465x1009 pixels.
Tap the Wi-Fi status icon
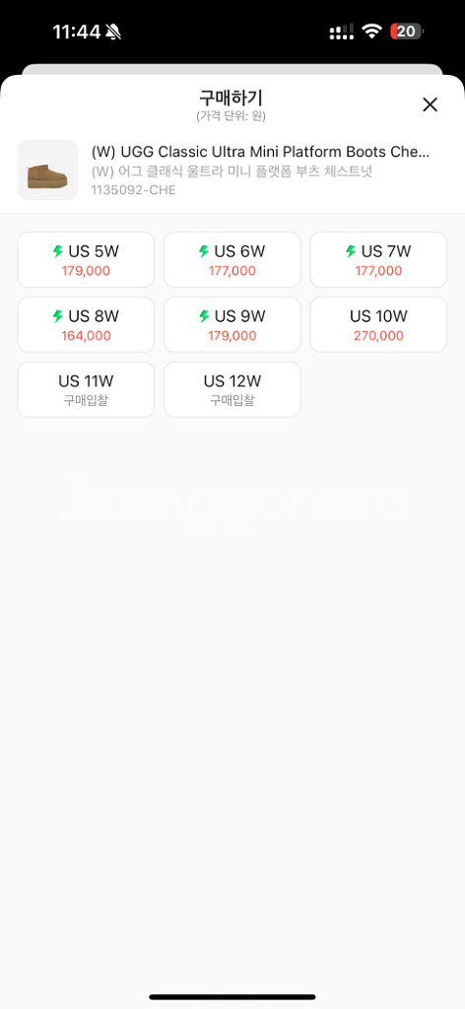(x=371, y=32)
